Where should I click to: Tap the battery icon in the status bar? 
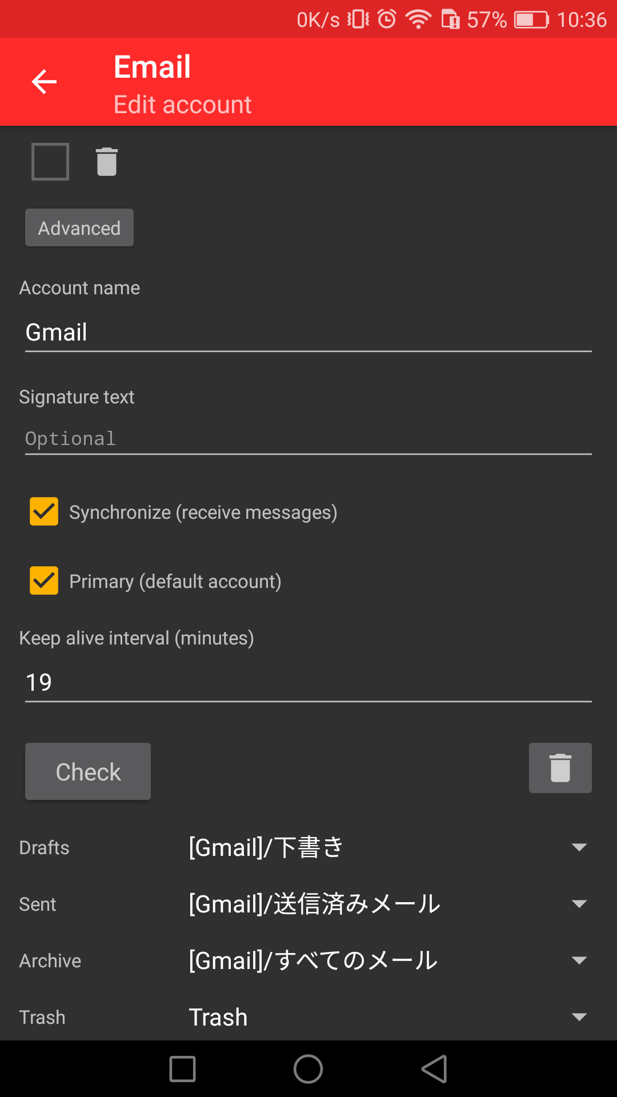point(531,20)
